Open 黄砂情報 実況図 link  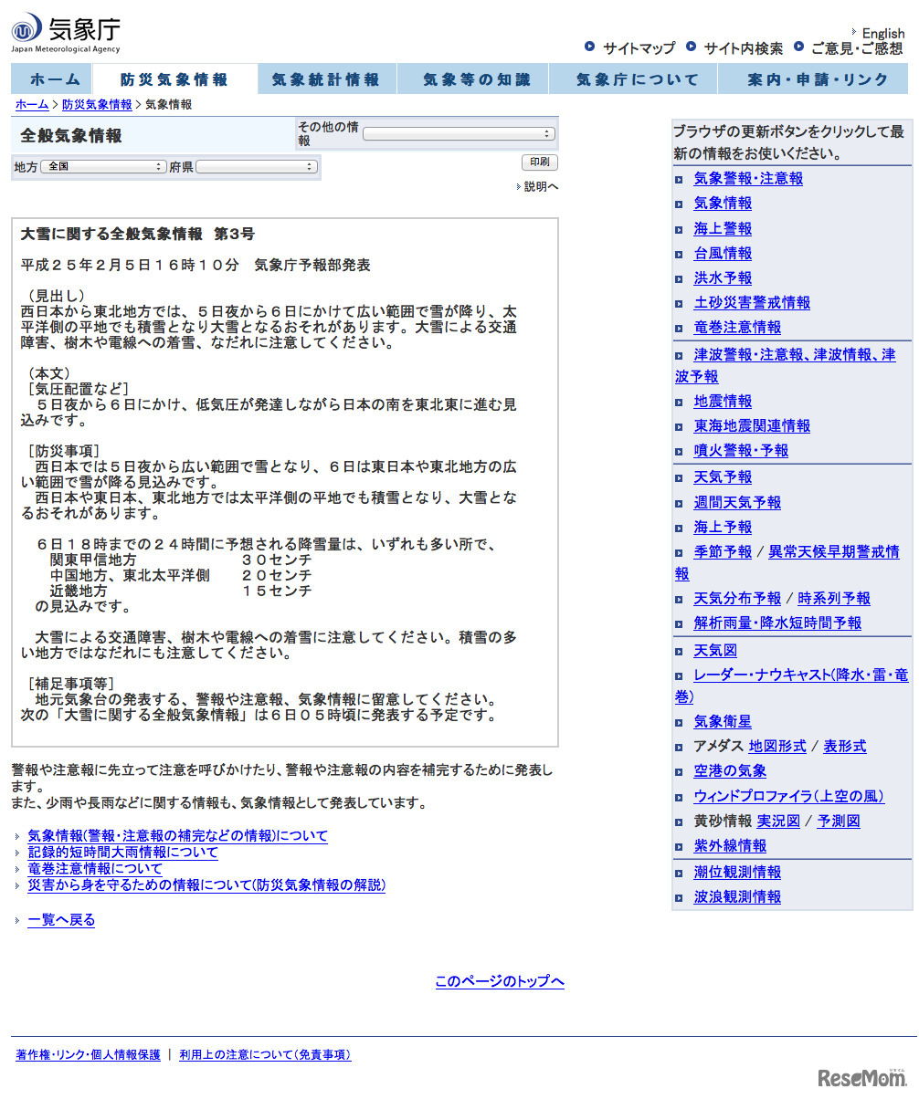[778, 822]
